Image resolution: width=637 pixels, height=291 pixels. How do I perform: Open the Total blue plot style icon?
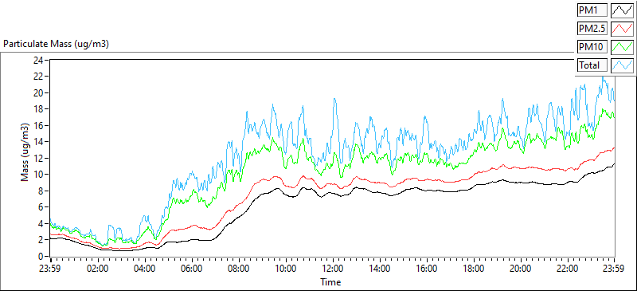click(x=623, y=65)
